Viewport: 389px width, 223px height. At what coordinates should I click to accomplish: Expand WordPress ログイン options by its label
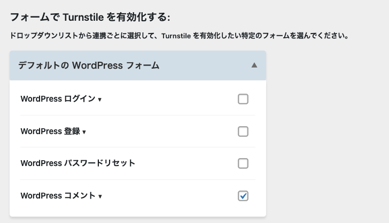click(58, 99)
